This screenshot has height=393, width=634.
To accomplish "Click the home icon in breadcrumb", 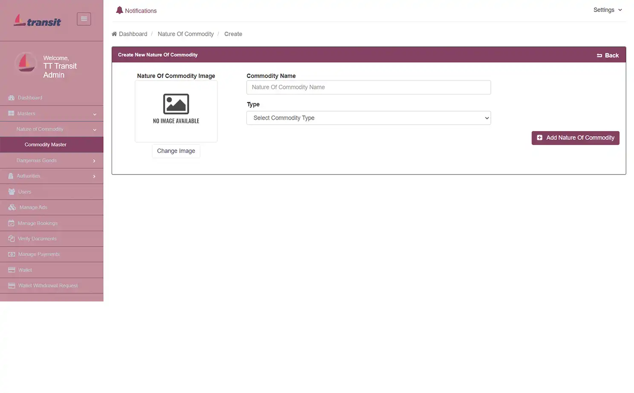I will 114,34.
